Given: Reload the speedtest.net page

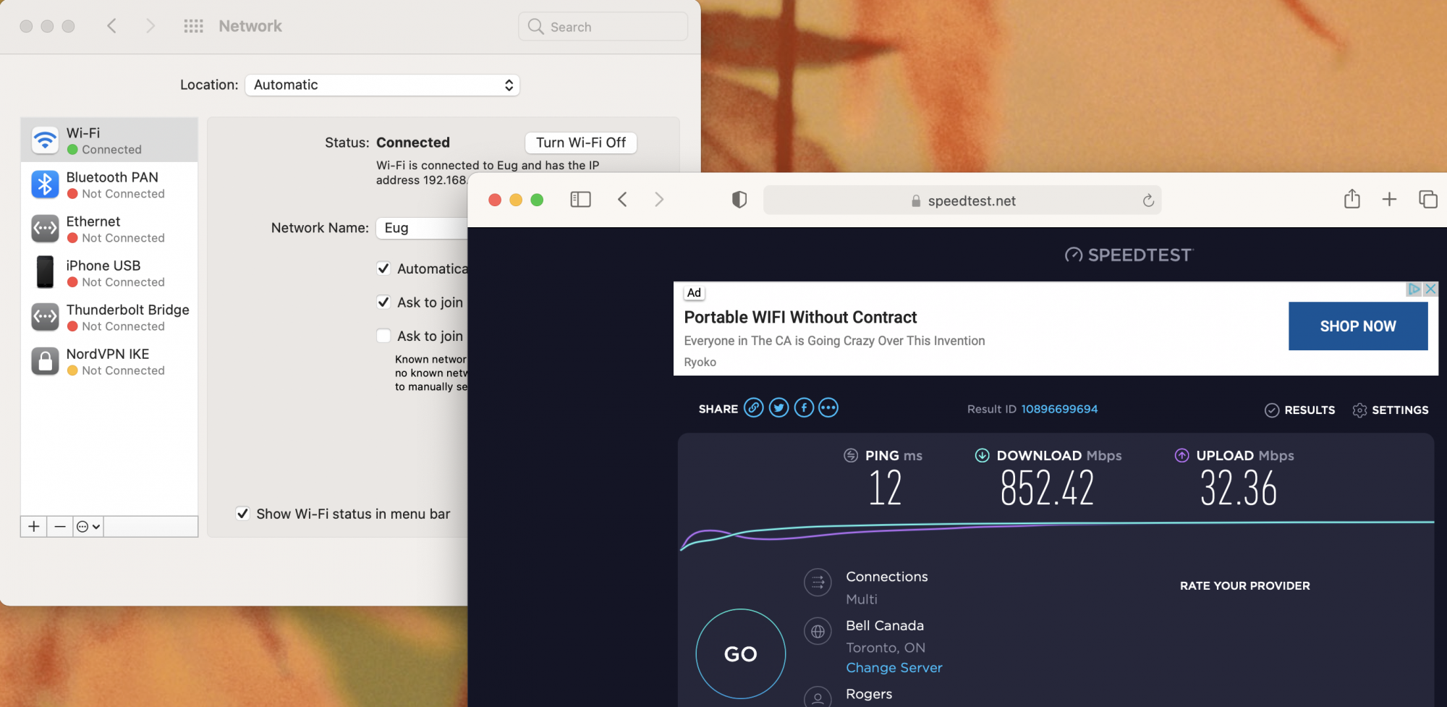Looking at the screenshot, I should point(1148,200).
